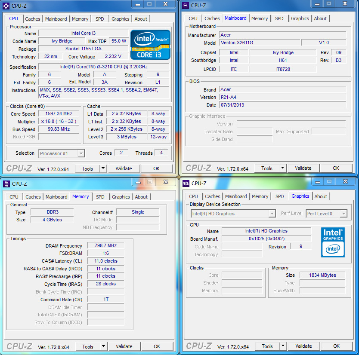This screenshot has height=355, width=359.
Task: Click Bus Speed value 99.83 MHz
Action: click(x=59, y=129)
